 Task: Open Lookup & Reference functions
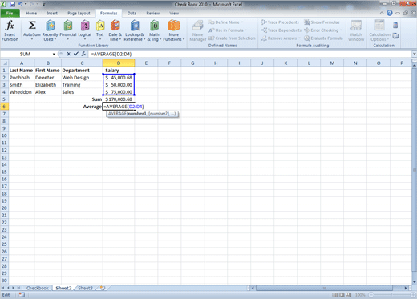(135, 30)
